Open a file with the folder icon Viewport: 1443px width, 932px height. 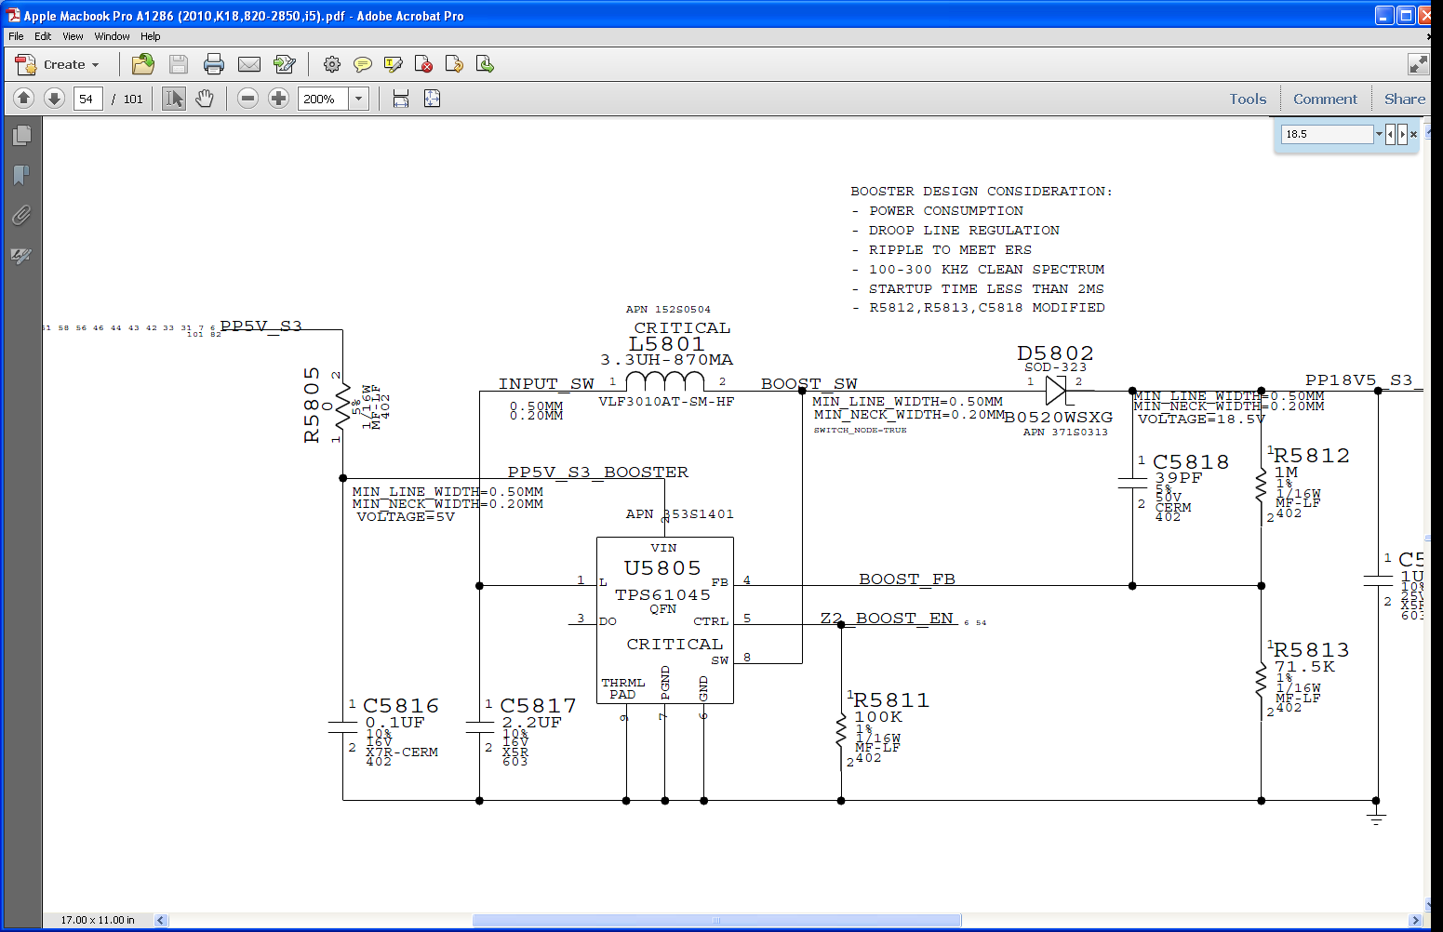(x=143, y=64)
